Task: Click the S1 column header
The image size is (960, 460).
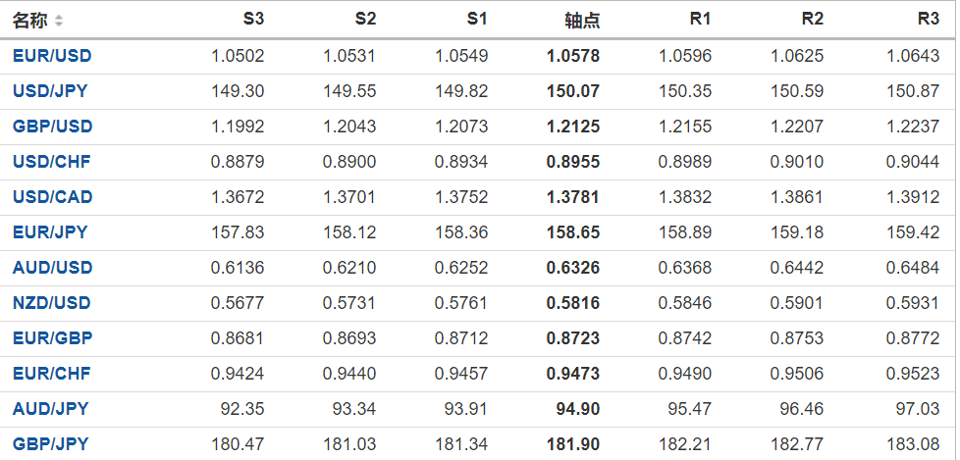Action: coord(477,20)
